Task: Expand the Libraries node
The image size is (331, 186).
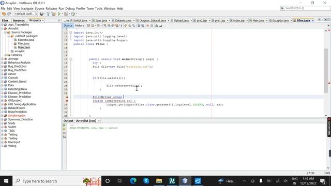Action: (6, 55)
